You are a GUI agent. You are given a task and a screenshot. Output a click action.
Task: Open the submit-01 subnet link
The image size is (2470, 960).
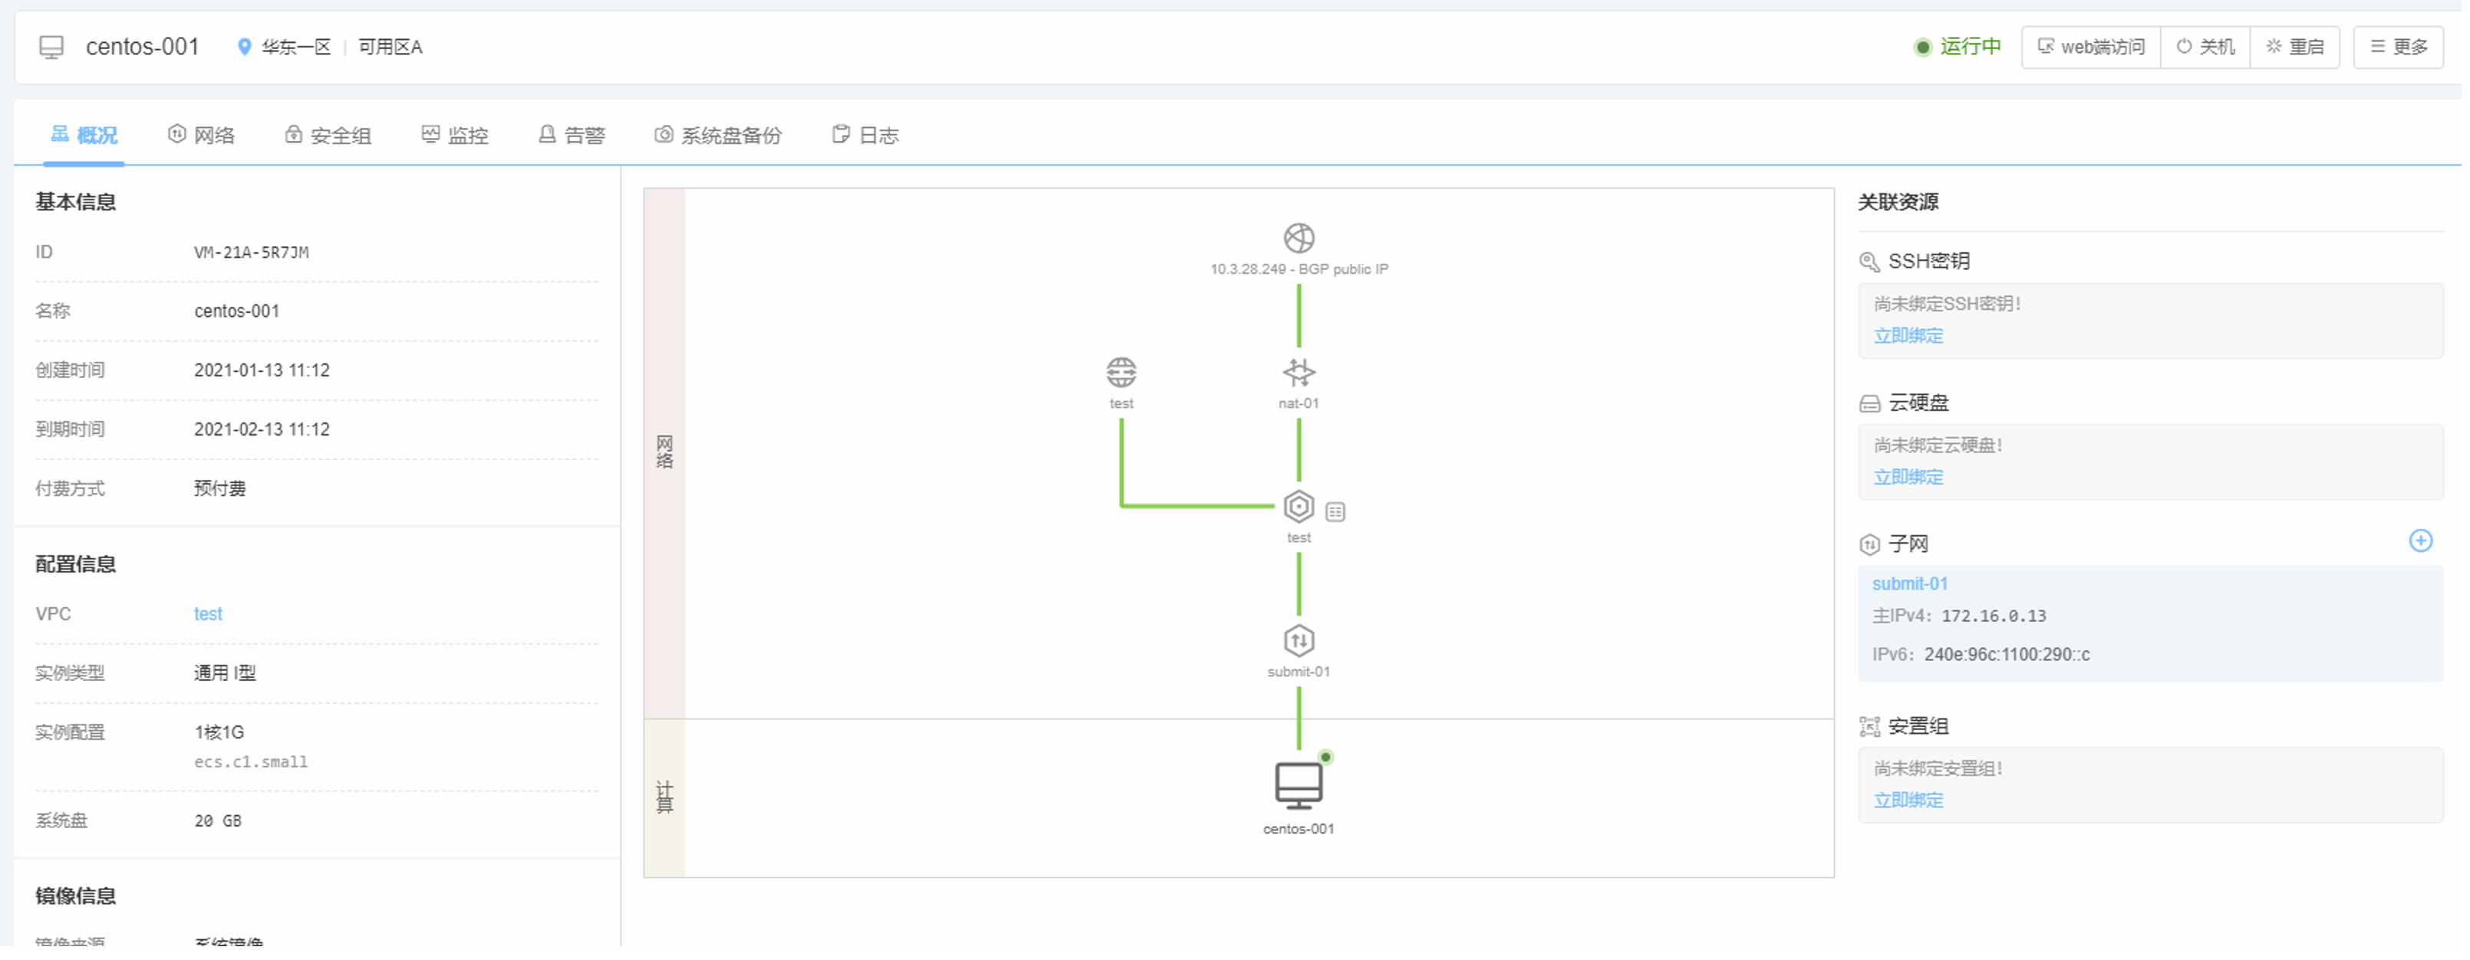click(x=1909, y=584)
